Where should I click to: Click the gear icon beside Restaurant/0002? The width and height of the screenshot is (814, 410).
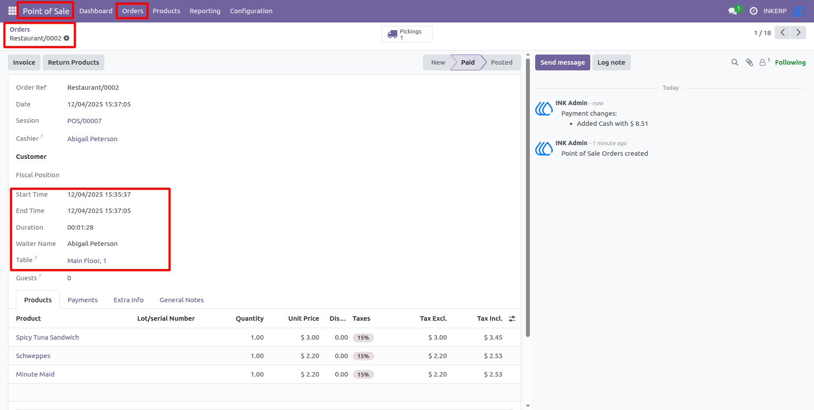[x=67, y=38]
